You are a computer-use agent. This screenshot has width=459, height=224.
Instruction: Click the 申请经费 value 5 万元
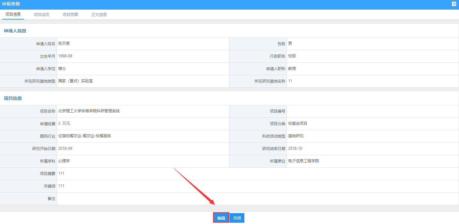coord(64,124)
